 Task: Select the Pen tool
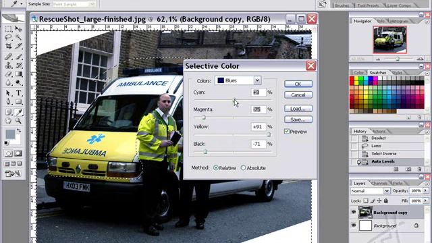coord(8,101)
